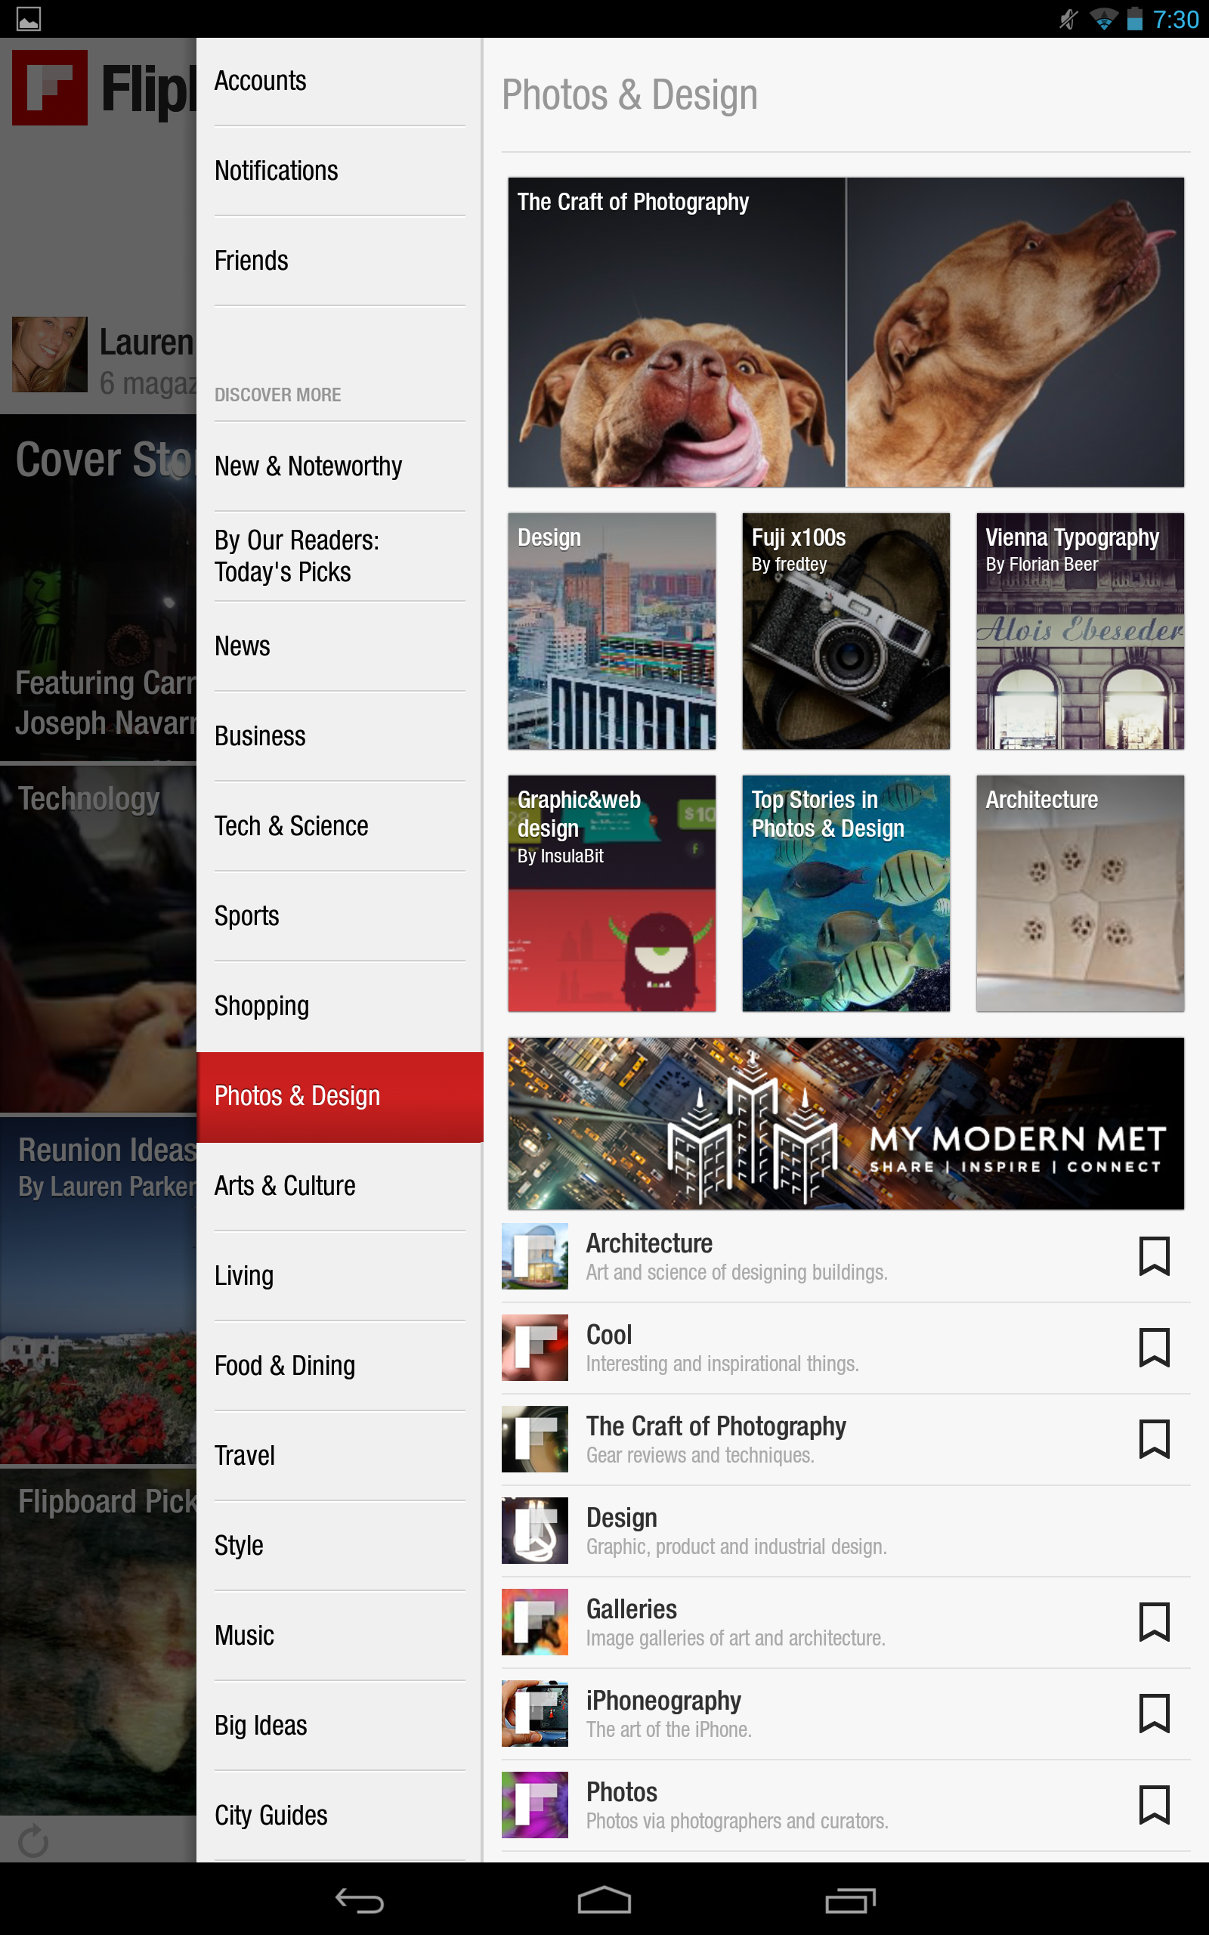This screenshot has height=1935, width=1209.
Task: Tap the Galleries bookmark icon
Action: coord(1154,1621)
